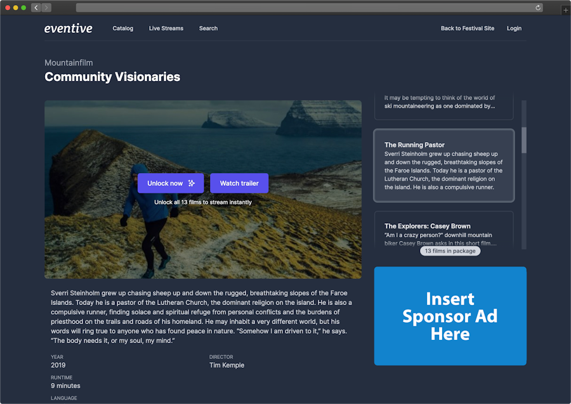Open the Search page
The image size is (571, 404).
tap(208, 29)
